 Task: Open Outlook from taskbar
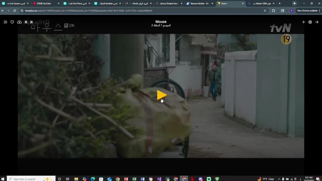pyautogui.click(x=109, y=179)
